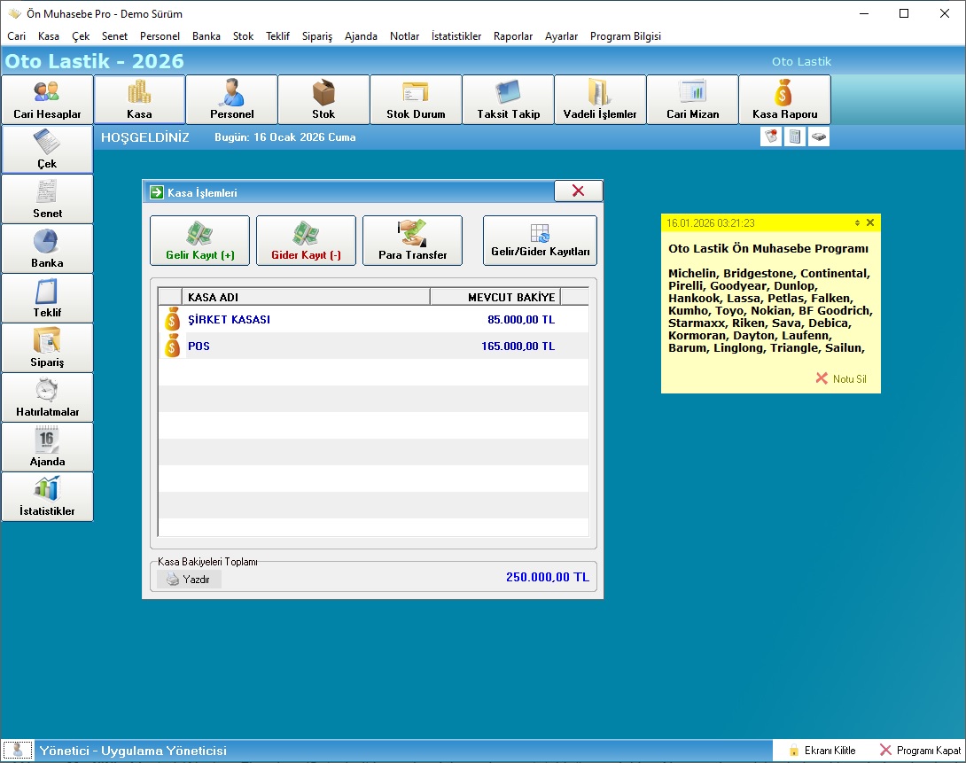
Task: Open the Kasa Raporu money bag icon
Action: [784, 99]
